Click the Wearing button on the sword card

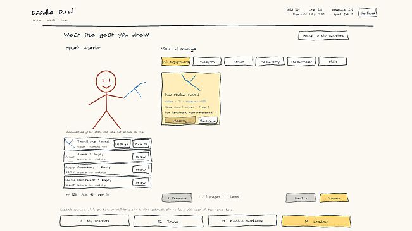[x=180, y=121]
